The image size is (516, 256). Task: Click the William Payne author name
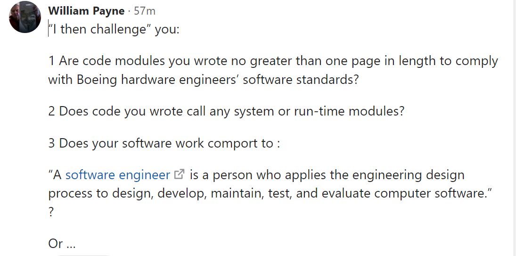86,11
